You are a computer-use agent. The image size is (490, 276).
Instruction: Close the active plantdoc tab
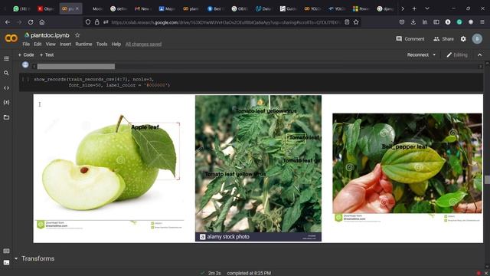click(77, 8)
